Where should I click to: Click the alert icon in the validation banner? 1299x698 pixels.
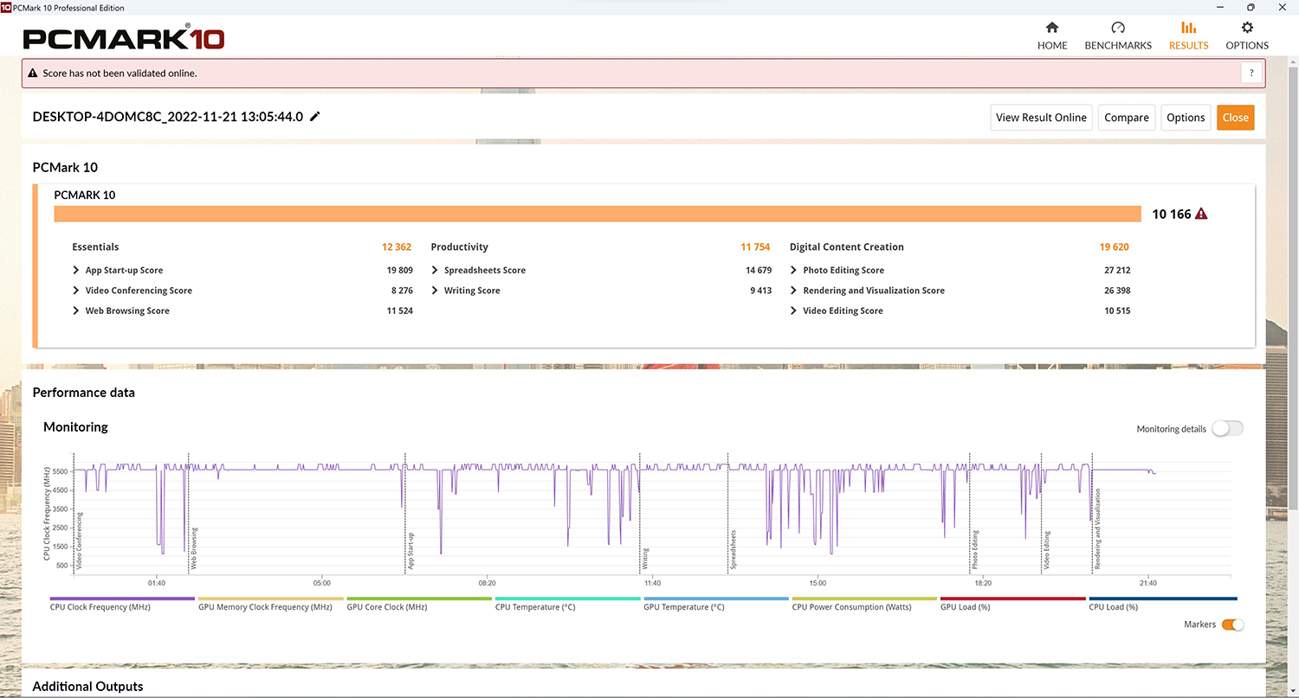[x=33, y=74]
